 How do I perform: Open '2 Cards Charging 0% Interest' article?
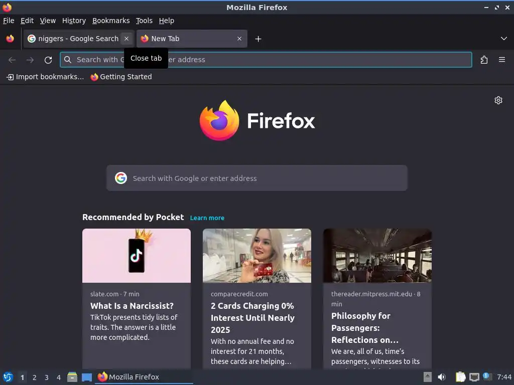[253, 318]
